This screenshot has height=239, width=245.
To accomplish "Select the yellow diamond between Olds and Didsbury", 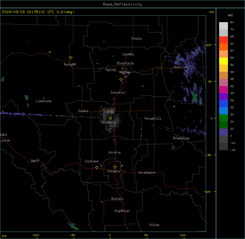I will point(111,118).
